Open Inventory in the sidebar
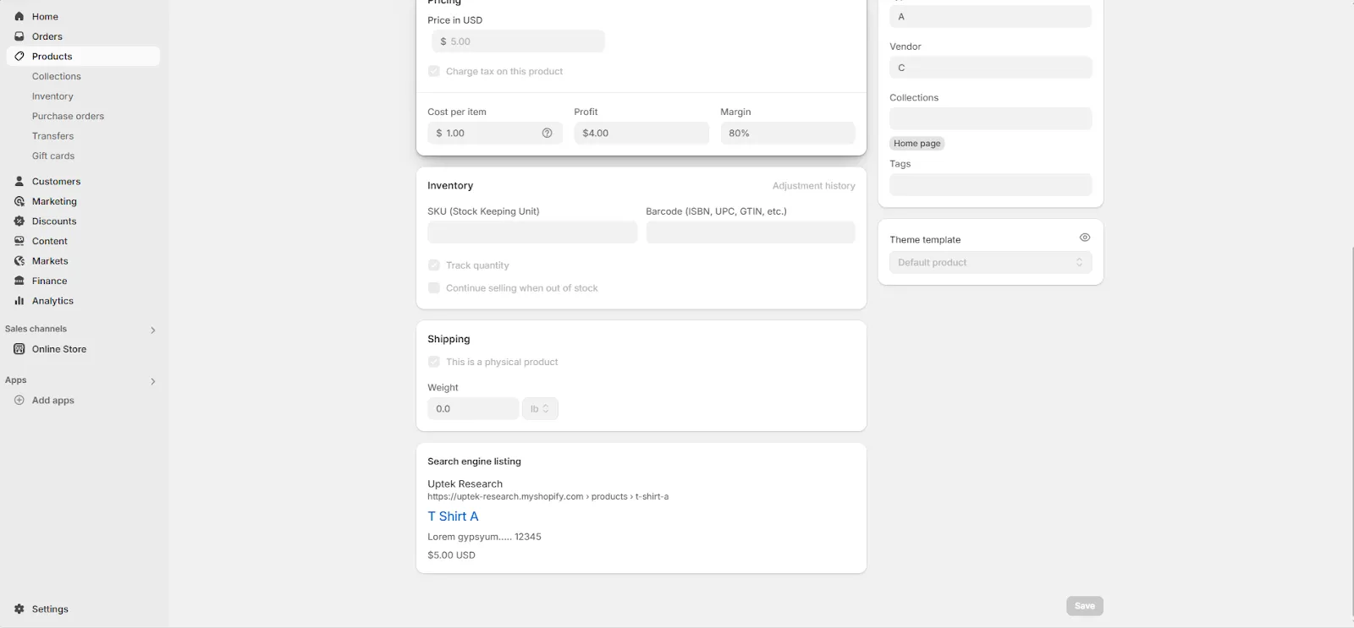This screenshot has width=1354, height=628. [x=52, y=96]
